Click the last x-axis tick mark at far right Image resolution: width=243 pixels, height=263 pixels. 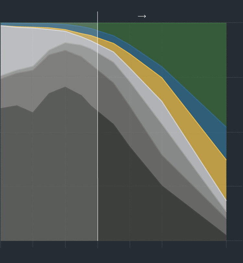[226, 244]
